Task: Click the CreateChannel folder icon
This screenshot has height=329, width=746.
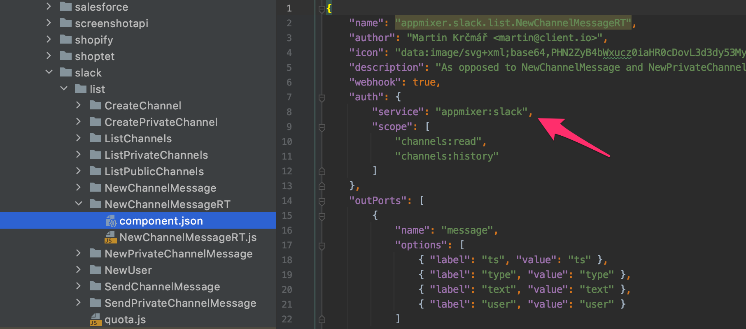Action: pyautogui.click(x=96, y=105)
